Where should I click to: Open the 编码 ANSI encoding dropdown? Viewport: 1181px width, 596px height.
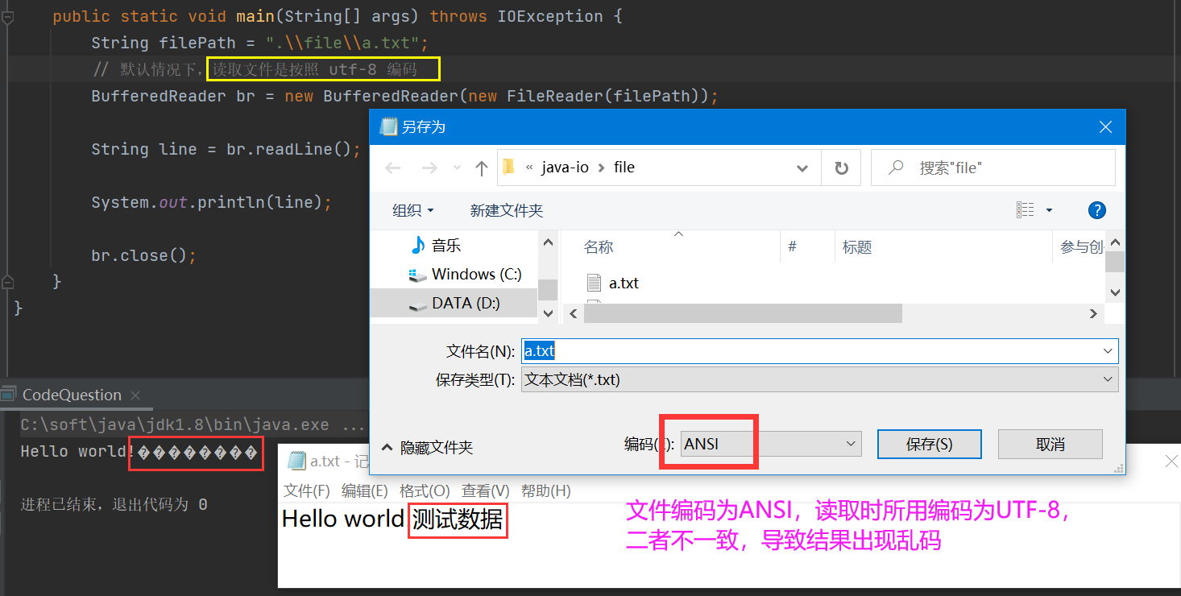point(851,444)
